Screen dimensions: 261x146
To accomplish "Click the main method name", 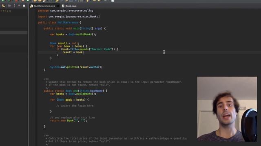I will coord(76,28).
